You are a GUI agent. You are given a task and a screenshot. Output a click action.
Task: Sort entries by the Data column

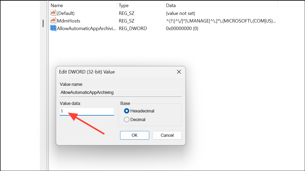coord(170,5)
